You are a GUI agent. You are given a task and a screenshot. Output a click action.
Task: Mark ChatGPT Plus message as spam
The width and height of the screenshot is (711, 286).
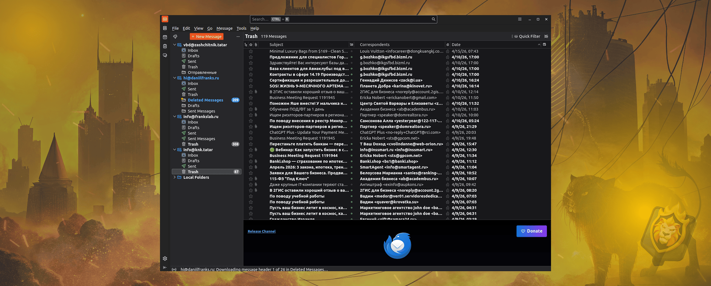click(x=447, y=132)
